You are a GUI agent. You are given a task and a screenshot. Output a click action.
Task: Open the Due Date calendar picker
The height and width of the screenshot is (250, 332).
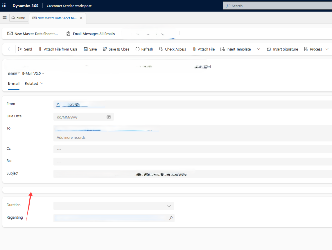click(x=108, y=117)
